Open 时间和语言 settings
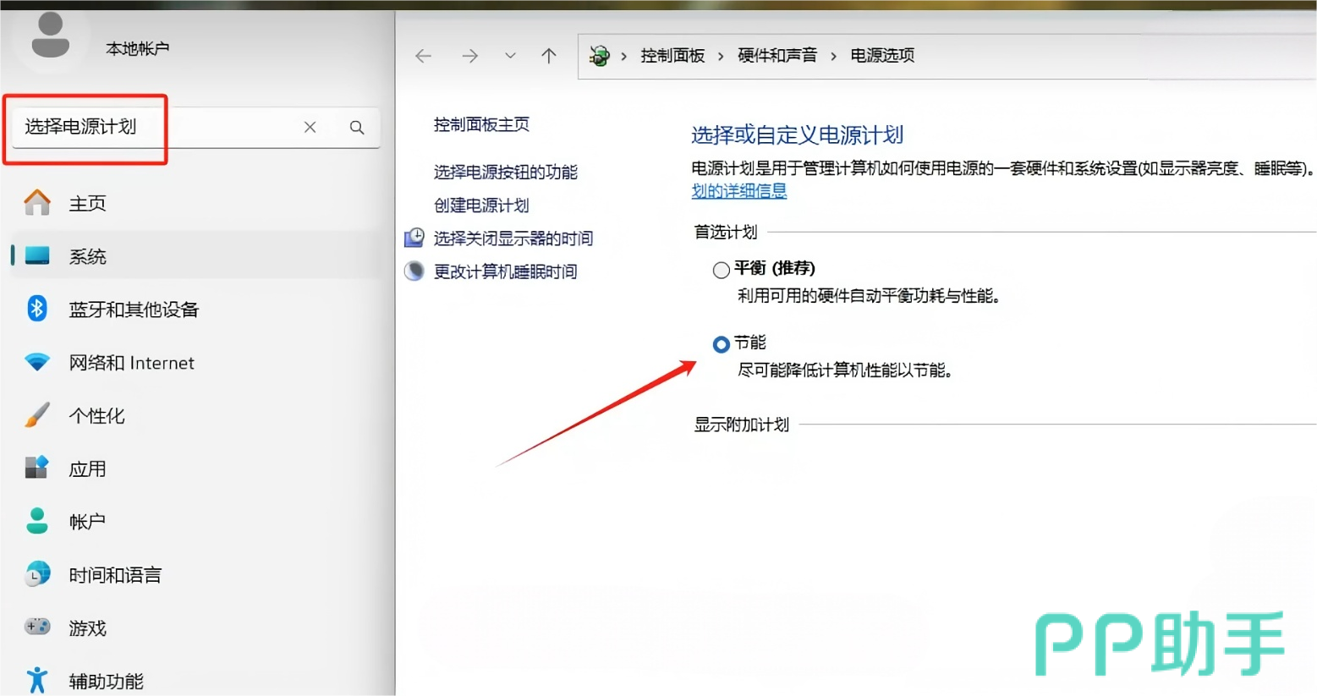The height and width of the screenshot is (696, 1317). (114, 575)
